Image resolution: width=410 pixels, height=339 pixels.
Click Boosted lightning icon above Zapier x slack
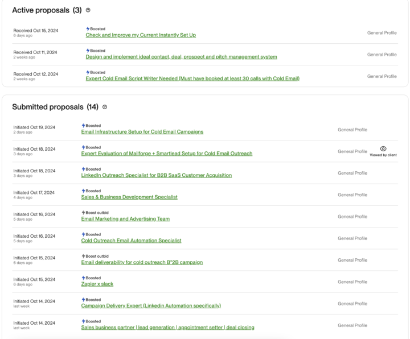click(x=83, y=278)
